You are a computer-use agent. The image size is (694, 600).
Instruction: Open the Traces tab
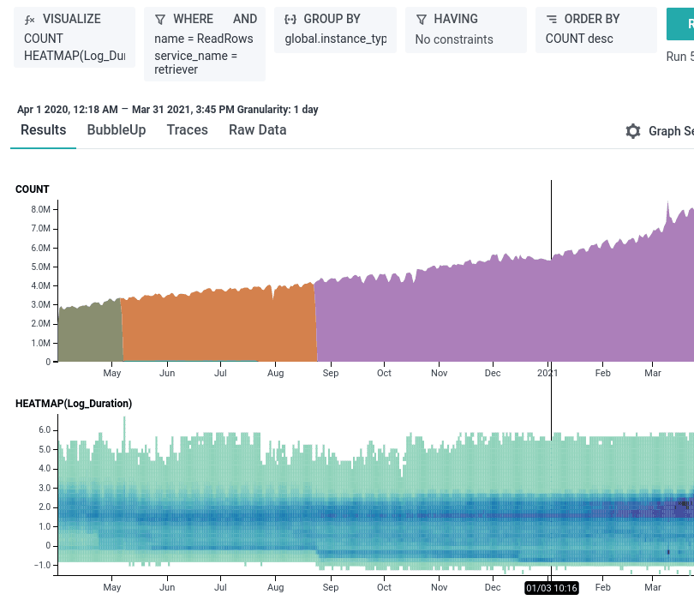pyautogui.click(x=187, y=130)
